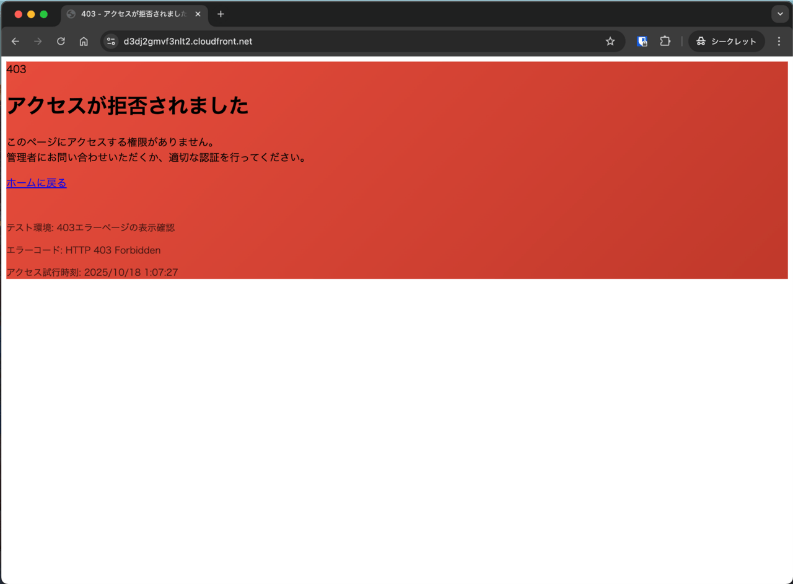
Task: Open the Extensions puzzle-piece menu
Action: pos(665,42)
